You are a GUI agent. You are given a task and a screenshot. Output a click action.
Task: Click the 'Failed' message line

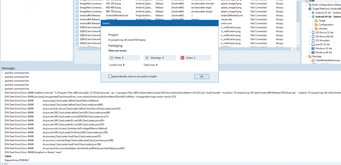point(8,156)
